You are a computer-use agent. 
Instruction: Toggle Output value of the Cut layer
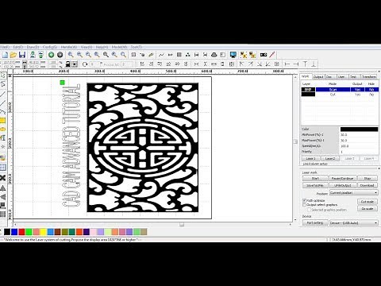pyautogui.click(x=357, y=95)
